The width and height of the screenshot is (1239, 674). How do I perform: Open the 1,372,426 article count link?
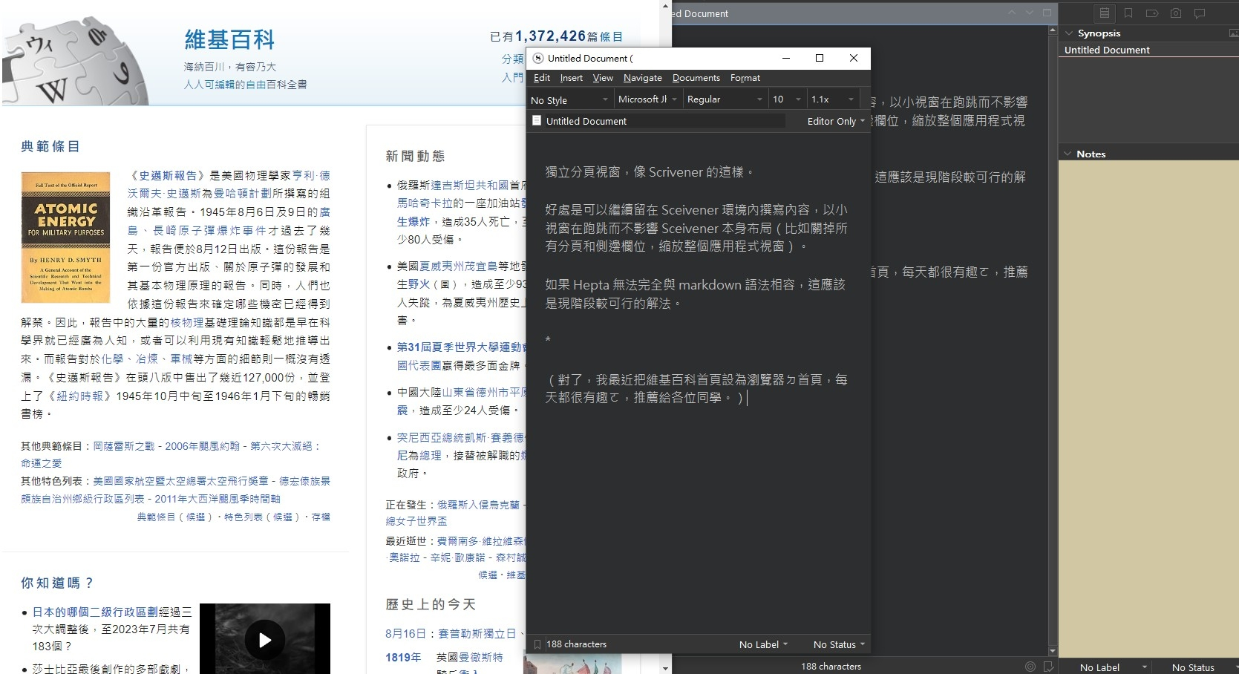pos(550,36)
